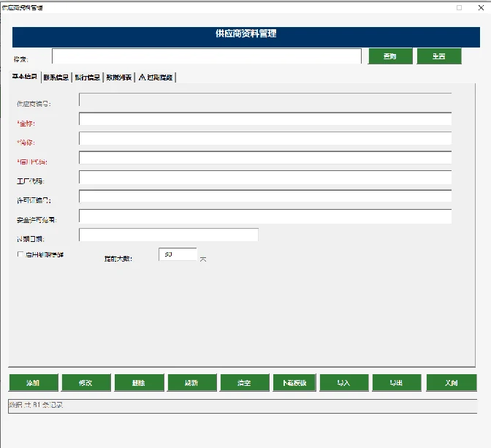Click the 信用代码 input field
Viewport: 491px width, 448px height.
(x=265, y=158)
